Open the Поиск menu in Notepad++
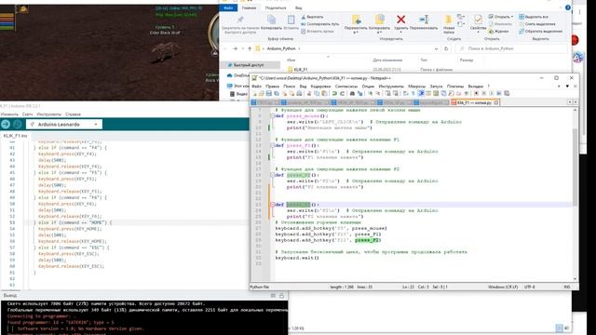Screen dimensions: 596x335 pyautogui.click(x=290, y=87)
